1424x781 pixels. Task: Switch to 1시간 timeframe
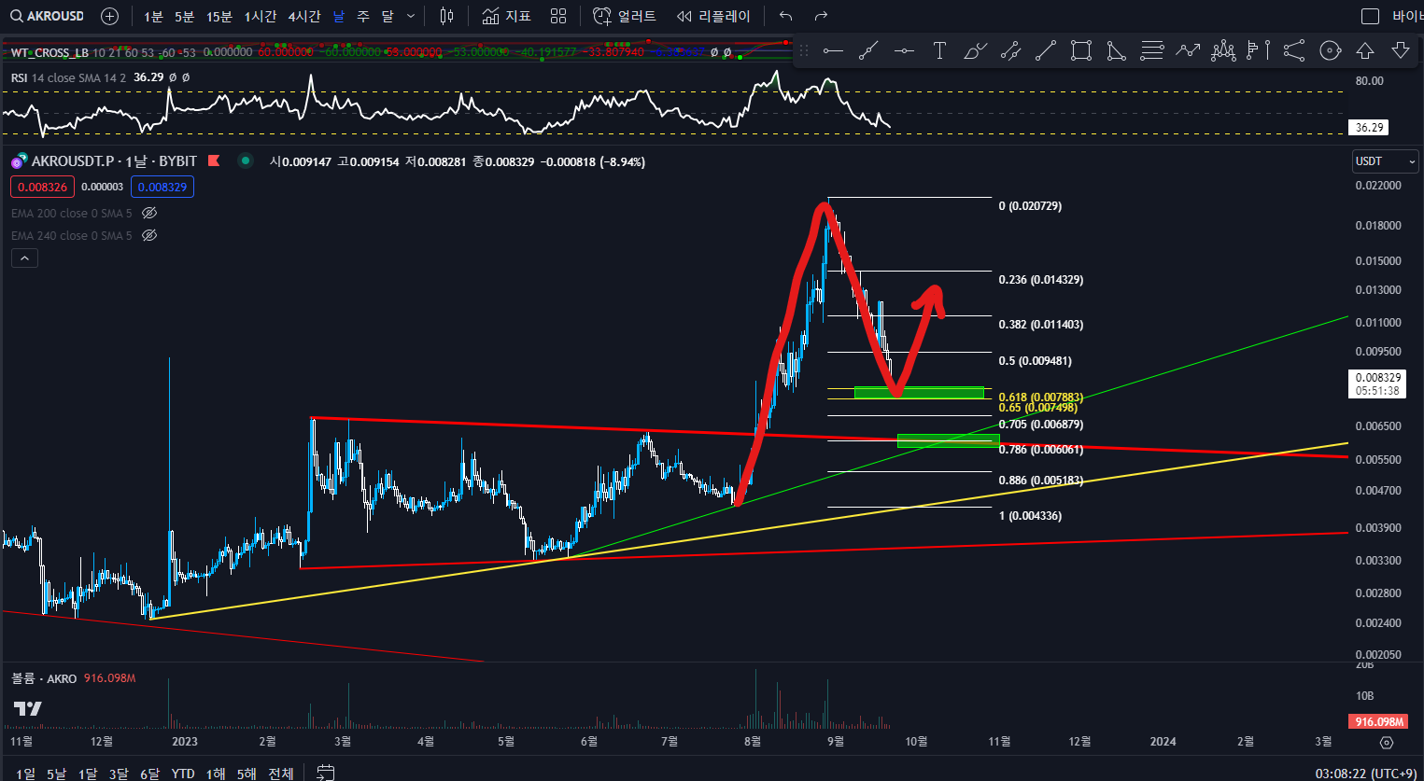[x=261, y=17]
